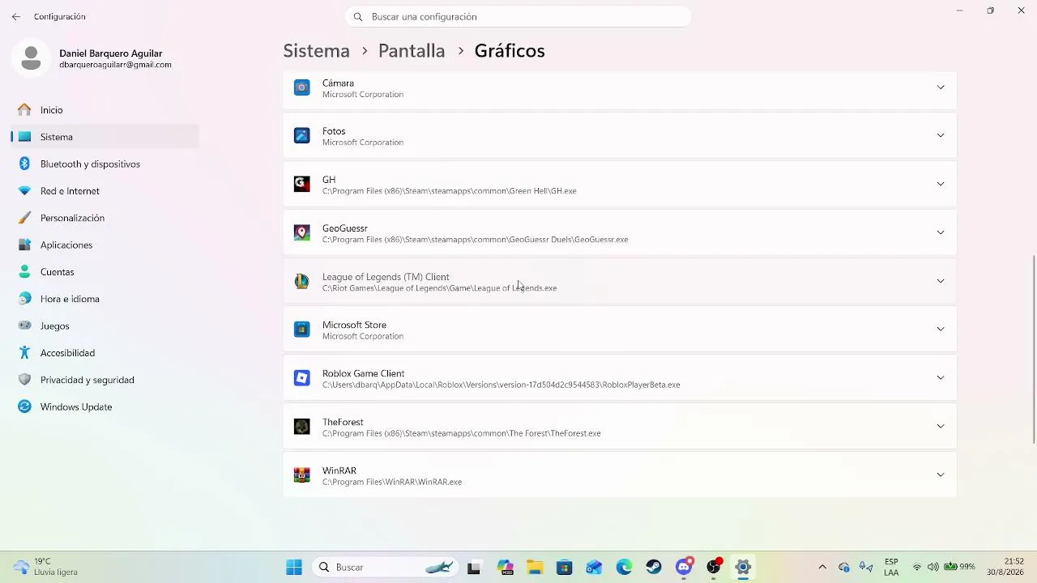This screenshot has width=1037, height=583.
Task: Click the Microsoft Store app icon in list
Action: [301, 330]
